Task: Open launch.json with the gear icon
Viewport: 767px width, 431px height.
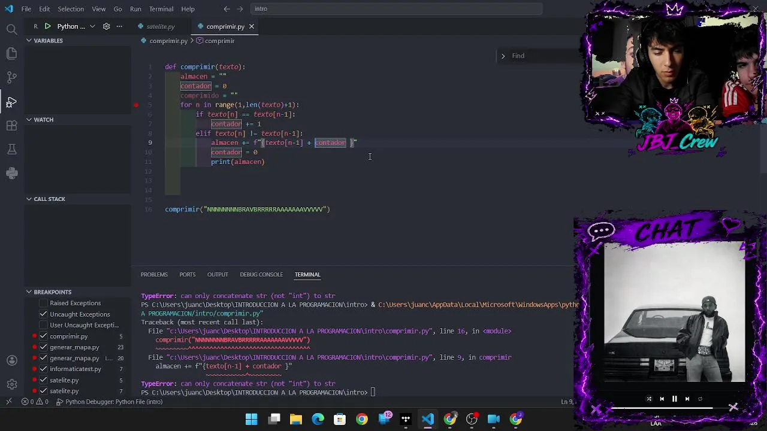Action: click(106, 26)
